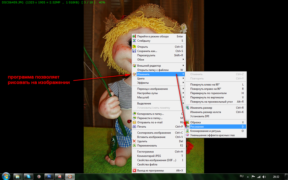Click the active FastStone taskbar button

tap(70, 177)
